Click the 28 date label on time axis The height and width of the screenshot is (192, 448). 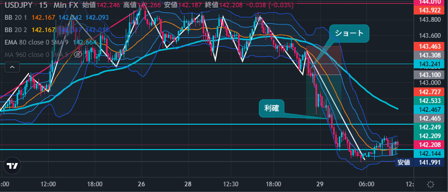188,184
